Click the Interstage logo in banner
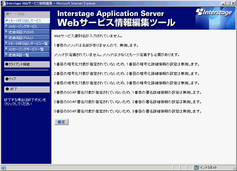Viewport: 237px width, 171px height. pos(214,13)
